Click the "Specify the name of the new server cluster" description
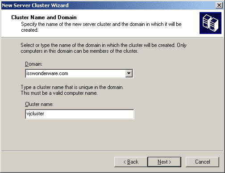225x173 pixels. [x=101, y=27]
